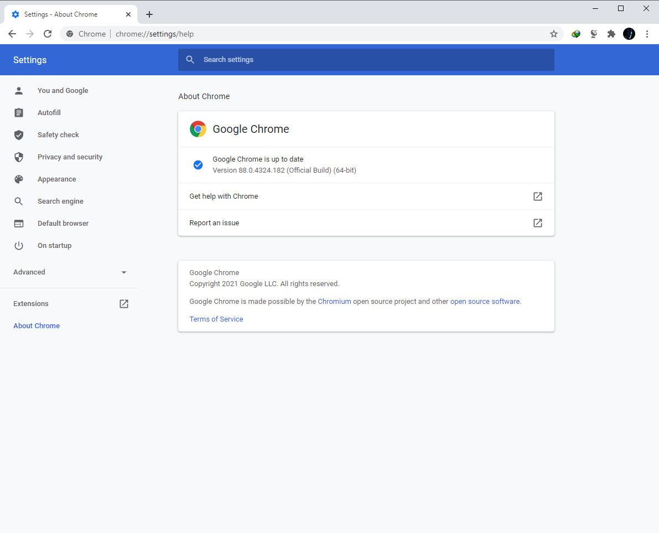This screenshot has height=533, width=659.
Task: Go to Safety check section
Action: point(58,135)
